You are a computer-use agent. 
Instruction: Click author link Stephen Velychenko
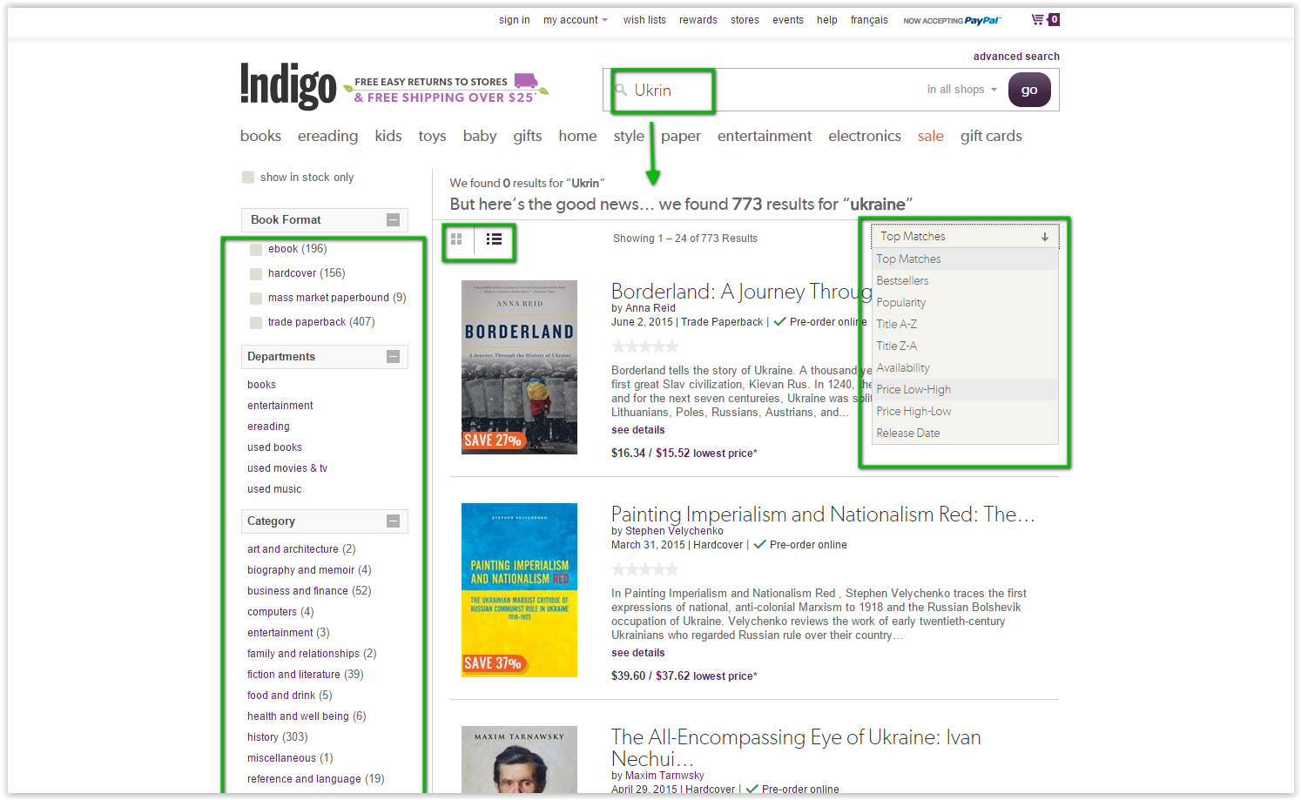click(674, 531)
